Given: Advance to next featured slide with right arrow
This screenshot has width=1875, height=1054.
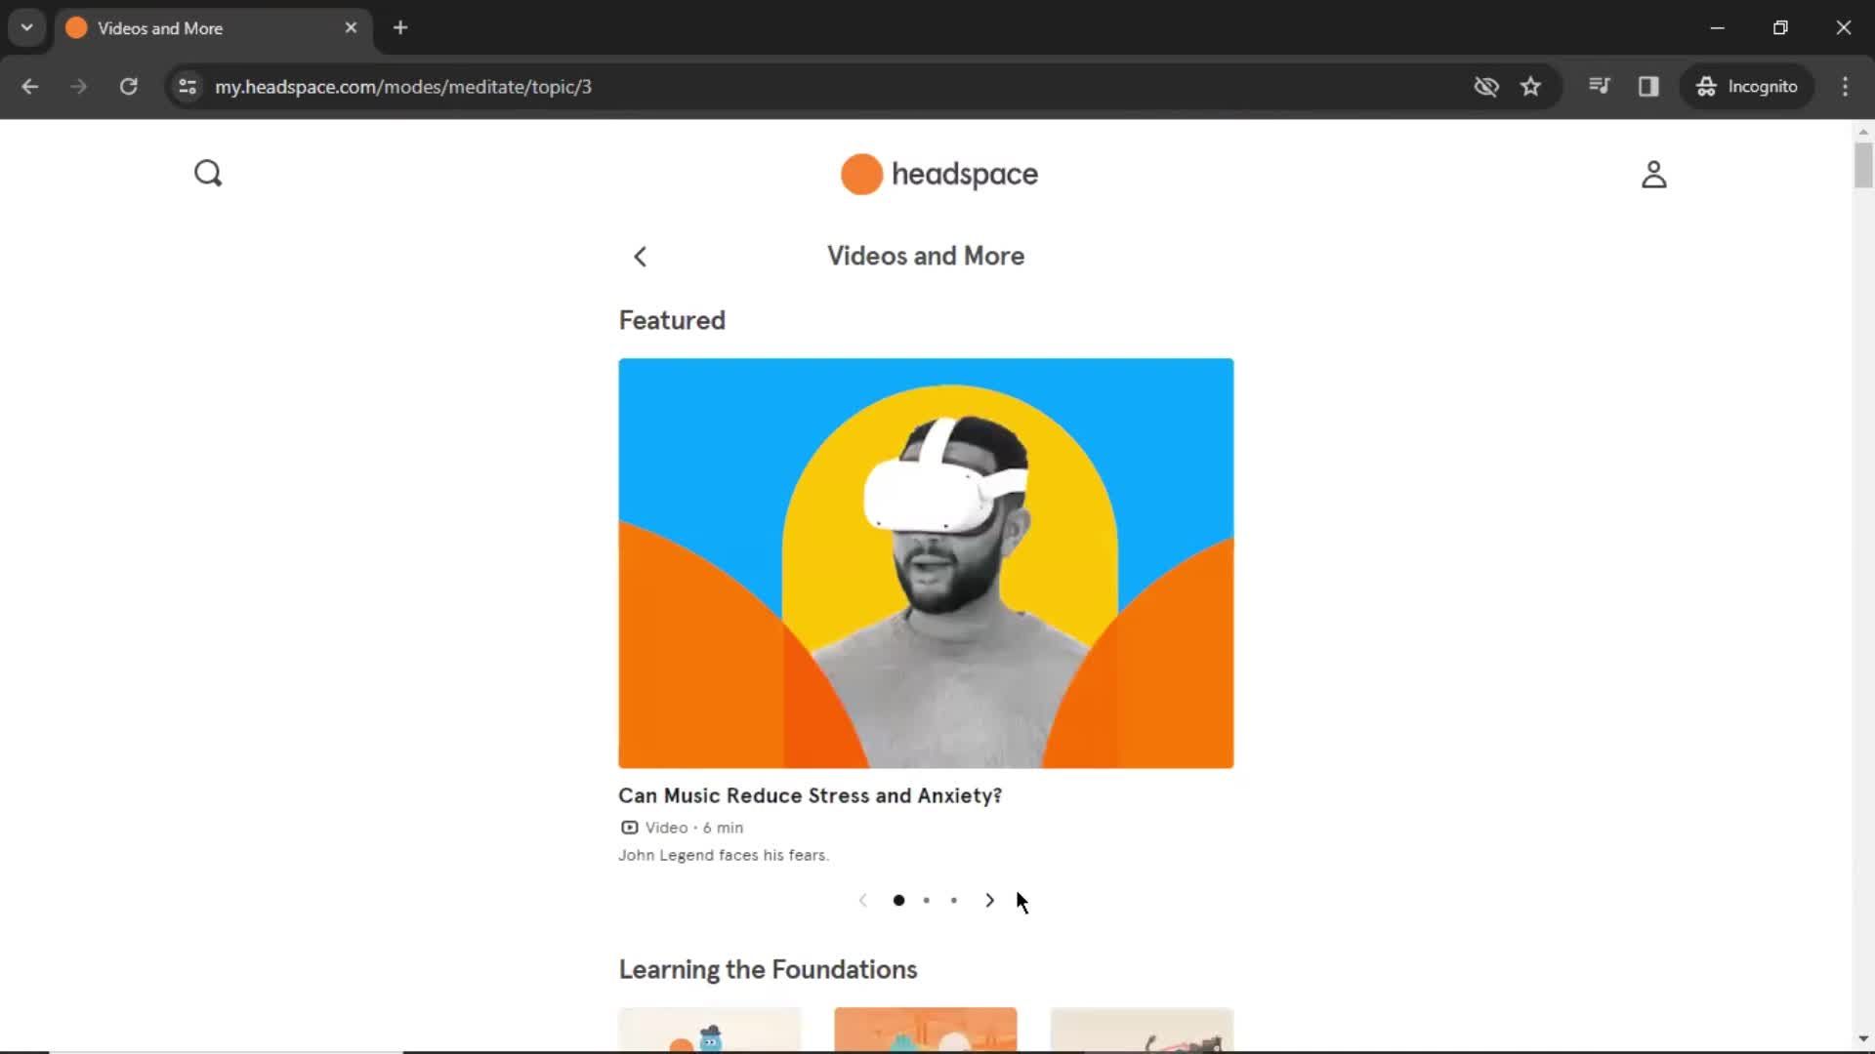Looking at the screenshot, I should point(989,900).
